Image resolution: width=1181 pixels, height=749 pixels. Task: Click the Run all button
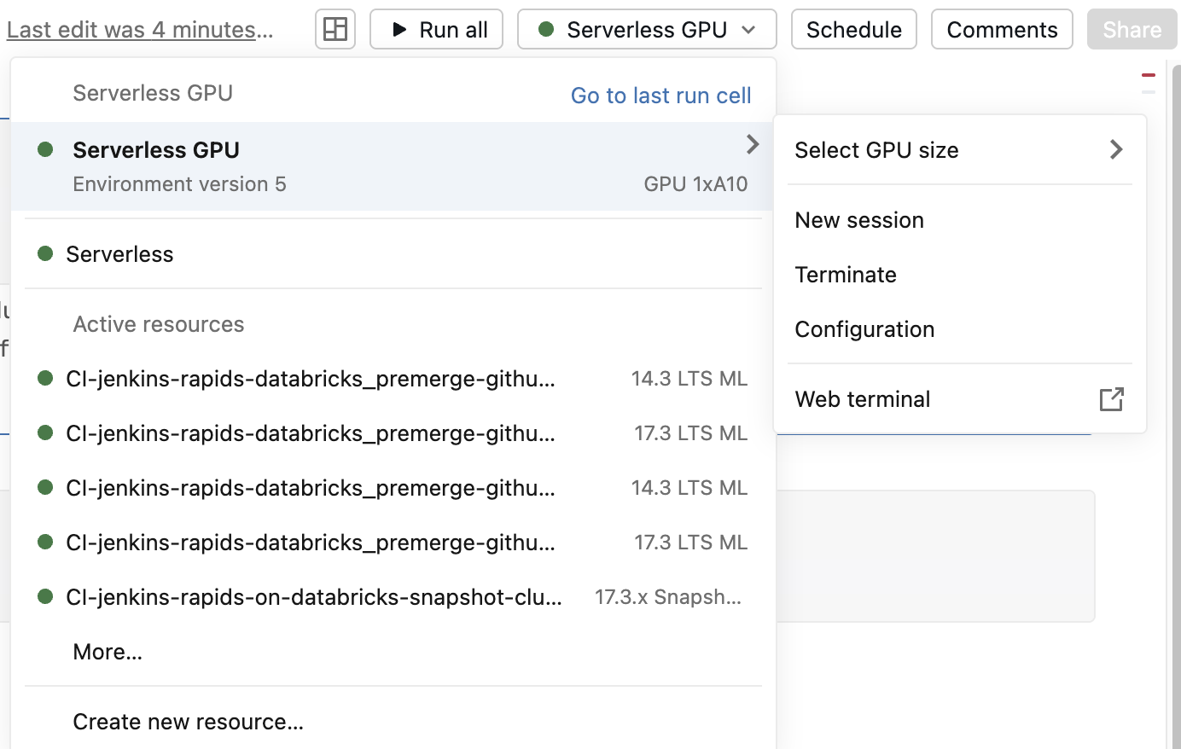tap(436, 29)
